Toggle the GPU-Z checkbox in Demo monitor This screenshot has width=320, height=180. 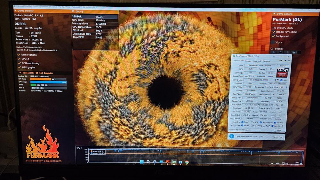(19, 59)
